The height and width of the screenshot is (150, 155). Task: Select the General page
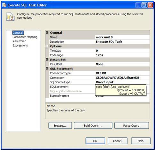[18, 33]
